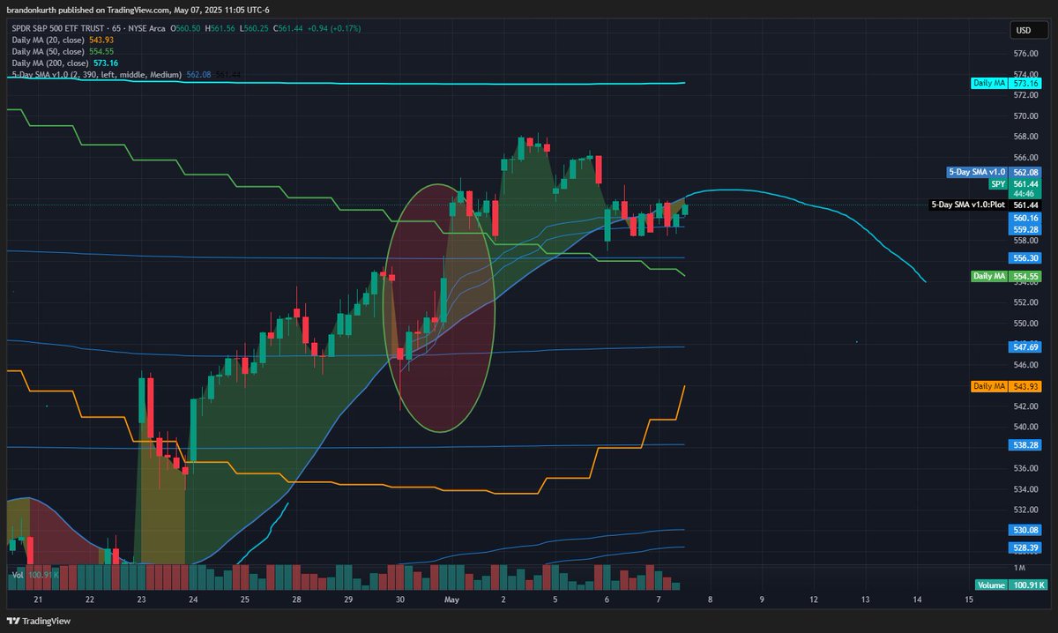This screenshot has height=633, width=1058.
Task: Click the blue 547.69 price label
Action: tap(1026, 347)
